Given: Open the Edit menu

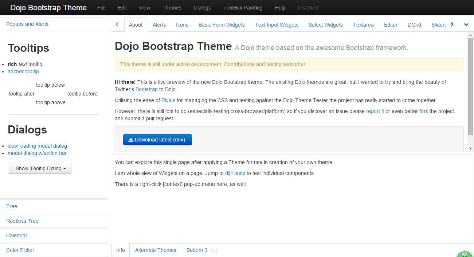Looking at the screenshot, I should (x=122, y=8).
